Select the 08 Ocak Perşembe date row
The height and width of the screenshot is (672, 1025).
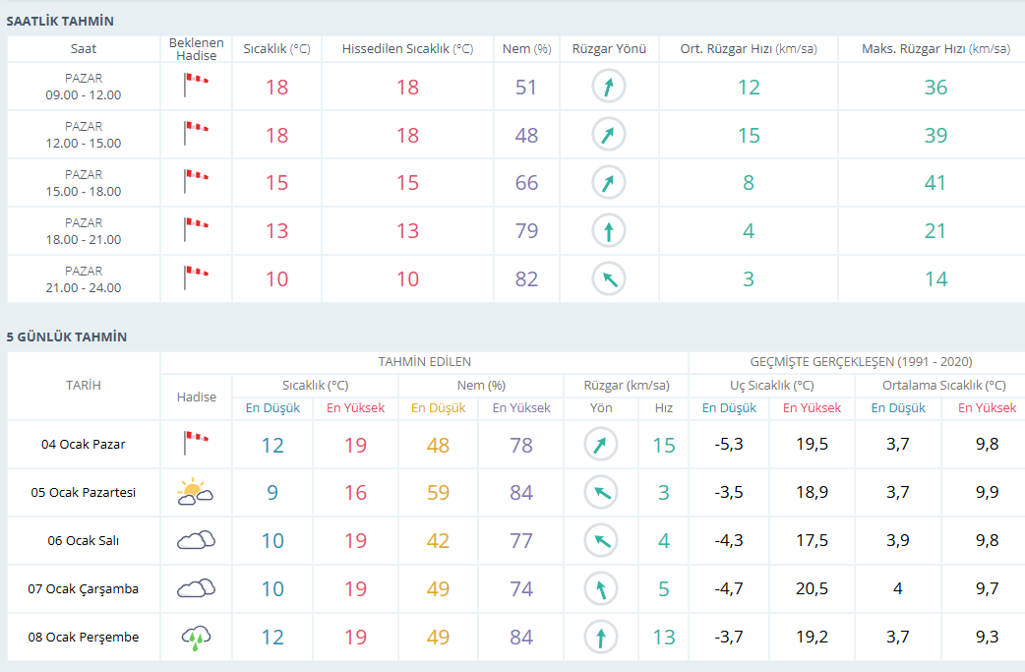tap(515, 638)
